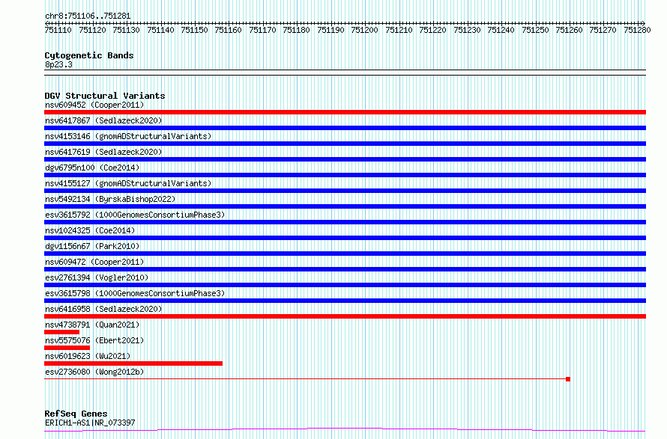Click ruler position 751240

(501, 30)
